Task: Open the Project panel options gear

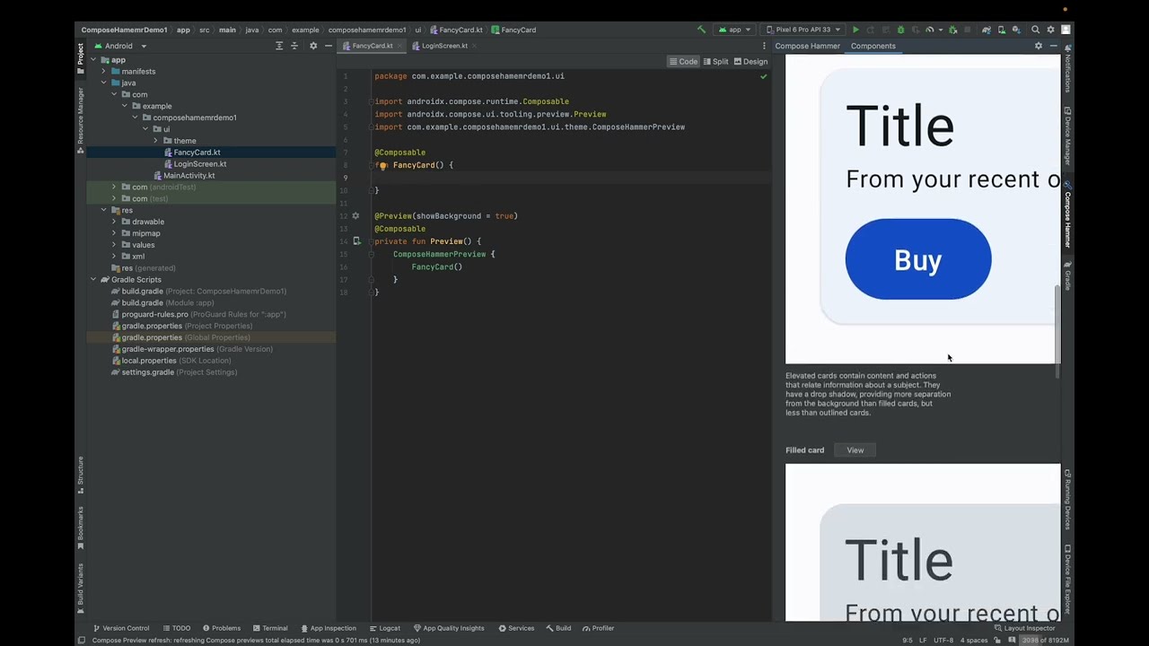Action: (313, 46)
